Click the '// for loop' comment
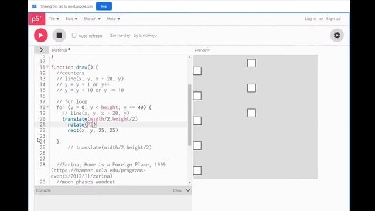The height and width of the screenshot is (211, 375). [71, 101]
